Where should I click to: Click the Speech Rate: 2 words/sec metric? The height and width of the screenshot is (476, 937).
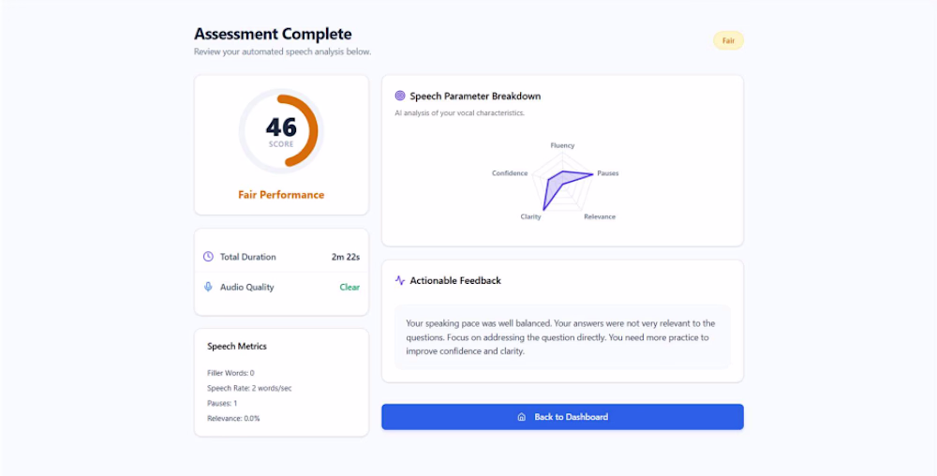pyautogui.click(x=249, y=388)
